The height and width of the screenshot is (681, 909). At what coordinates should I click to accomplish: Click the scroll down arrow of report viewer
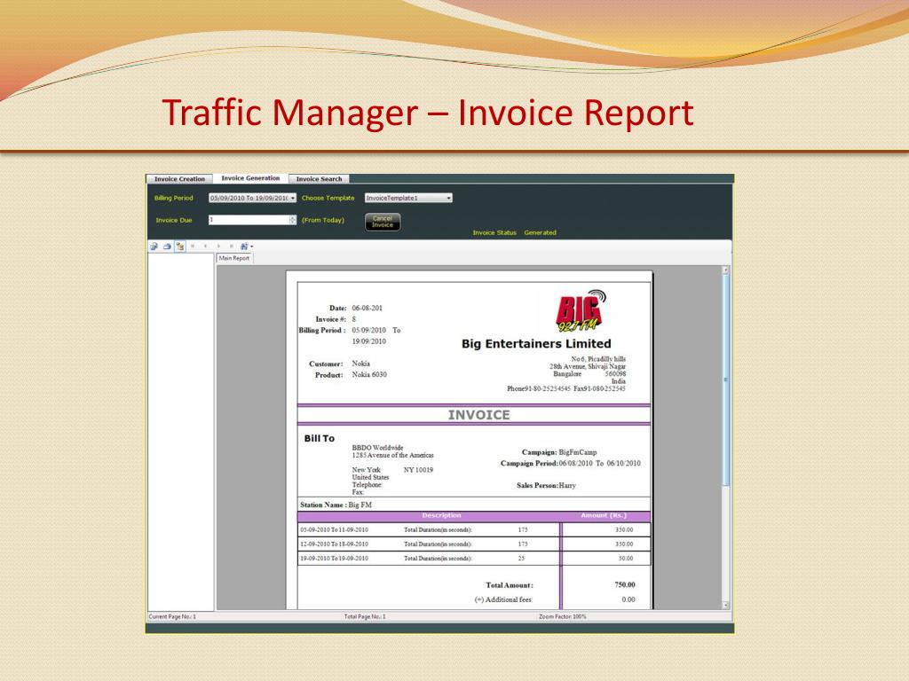click(725, 605)
